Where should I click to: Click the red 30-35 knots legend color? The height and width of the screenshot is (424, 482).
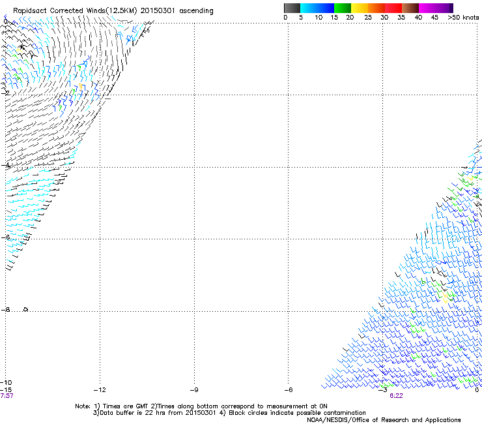click(393, 8)
